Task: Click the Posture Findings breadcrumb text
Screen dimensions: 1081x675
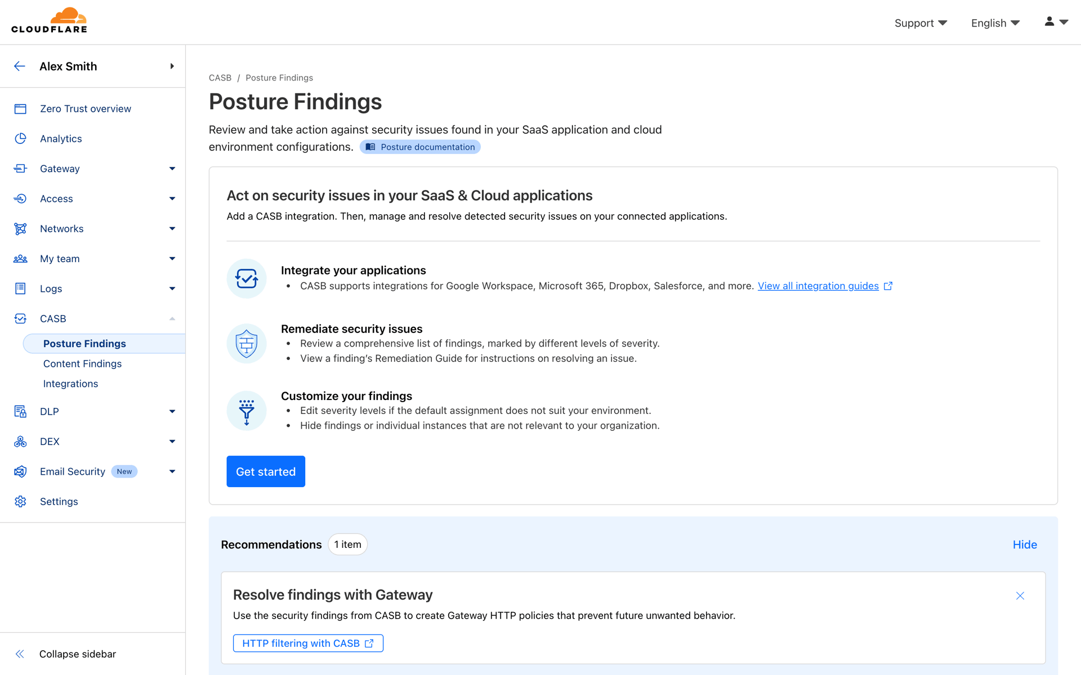Action: tap(279, 78)
